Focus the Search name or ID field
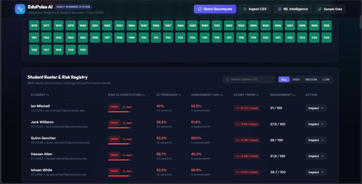 pos(249,79)
